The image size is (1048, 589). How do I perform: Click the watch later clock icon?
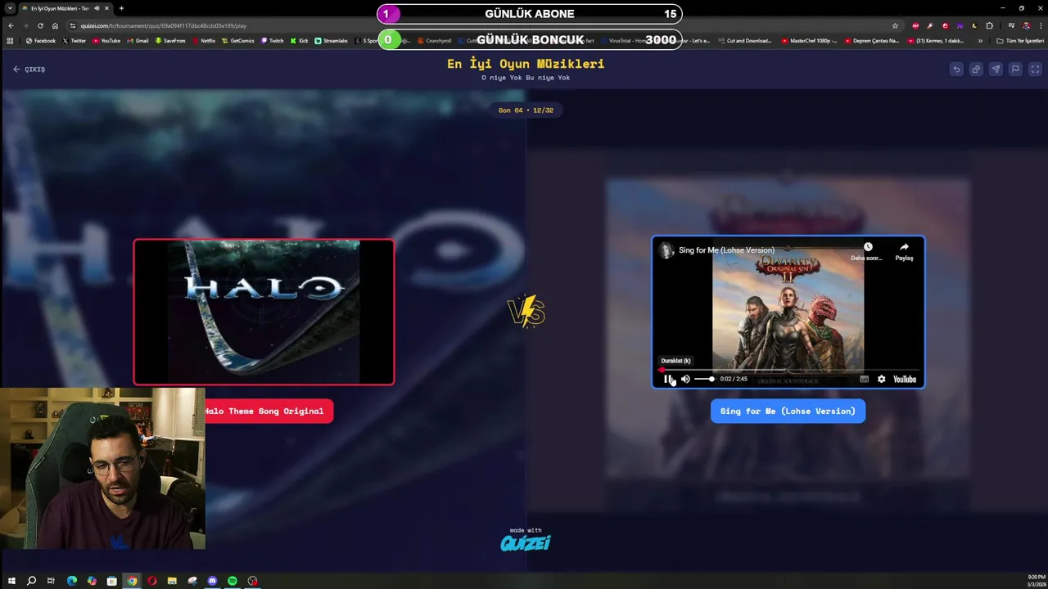coord(867,247)
